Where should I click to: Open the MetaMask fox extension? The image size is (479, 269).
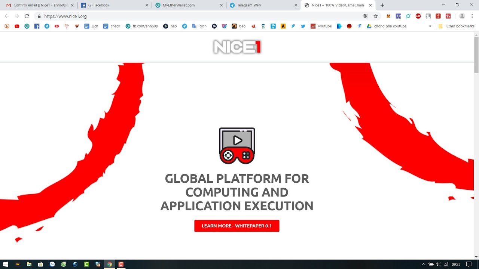[x=388, y=16]
